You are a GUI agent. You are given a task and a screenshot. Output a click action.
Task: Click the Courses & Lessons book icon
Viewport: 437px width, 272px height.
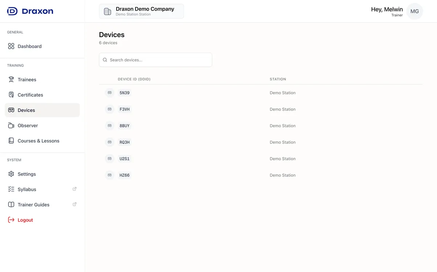point(11,141)
